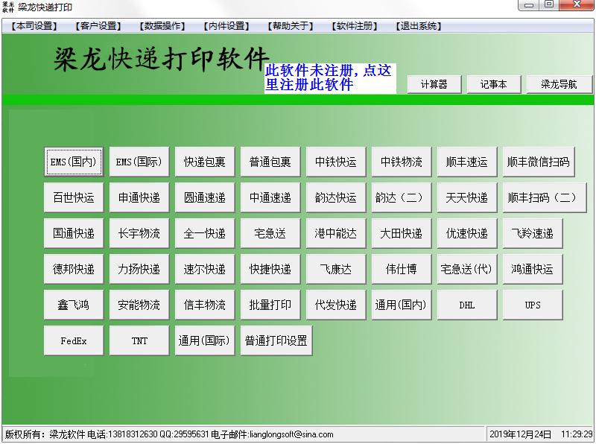Pick the 韵达(二) button
596x444 pixels.
402,197
